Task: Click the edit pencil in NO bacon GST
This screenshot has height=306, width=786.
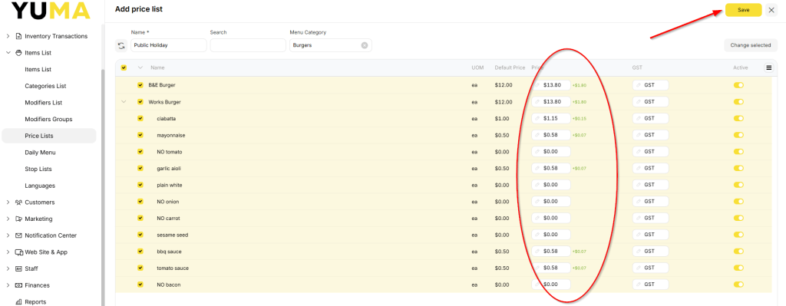Action: click(639, 284)
